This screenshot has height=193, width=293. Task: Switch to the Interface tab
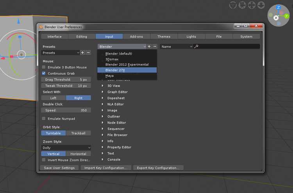pos(54,36)
